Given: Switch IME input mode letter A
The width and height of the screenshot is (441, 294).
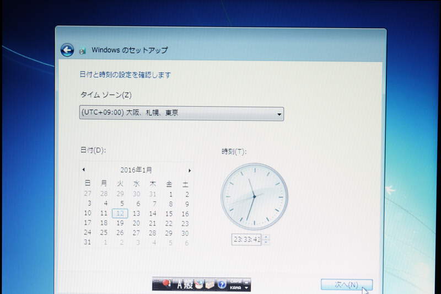Looking at the screenshot, I should tap(180, 285).
